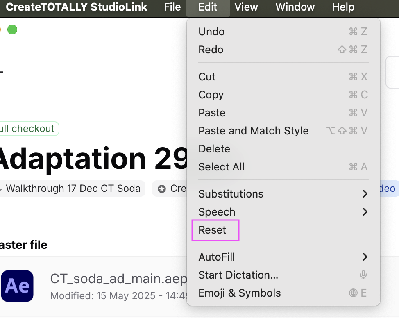Choose Reset from the Edit menu
The image size is (399, 318).
pyautogui.click(x=283, y=230)
